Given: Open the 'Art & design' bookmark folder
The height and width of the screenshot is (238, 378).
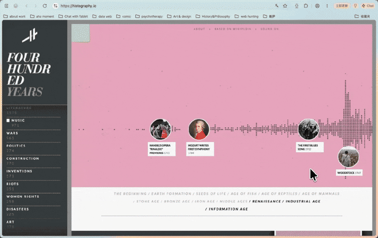Looking at the screenshot, I should (179, 16).
